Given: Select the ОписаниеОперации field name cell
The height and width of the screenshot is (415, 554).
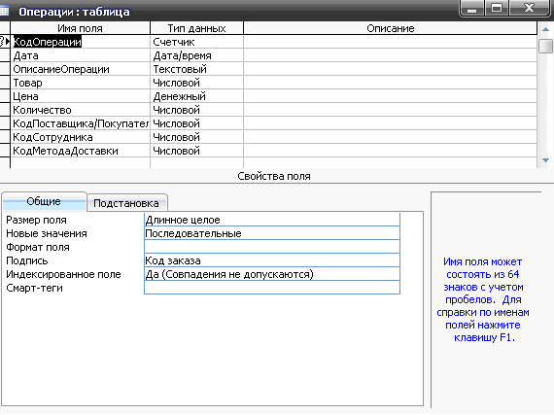Looking at the screenshot, I should coord(81,69).
